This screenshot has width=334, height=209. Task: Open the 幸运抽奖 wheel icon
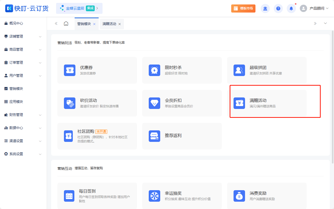(x=154, y=196)
